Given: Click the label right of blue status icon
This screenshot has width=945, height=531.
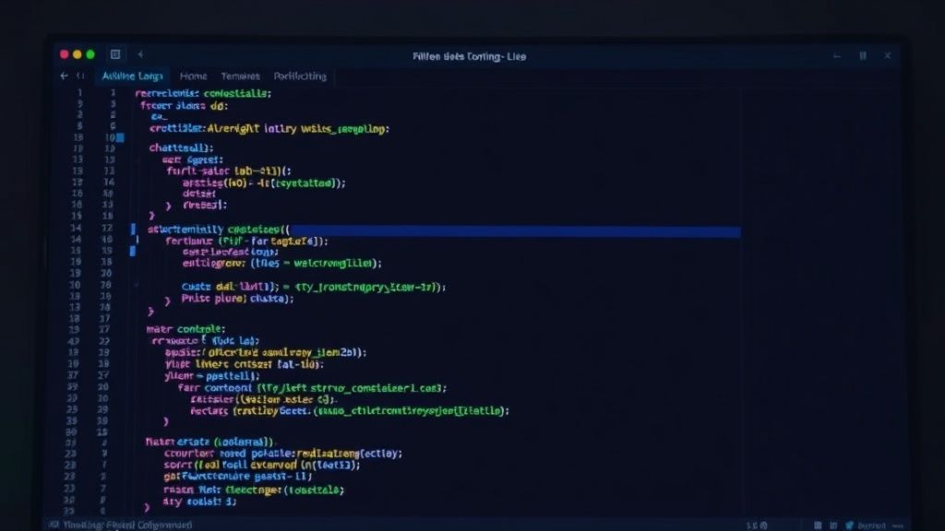Looking at the screenshot, I should pyautogui.click(x=871, y=525).
